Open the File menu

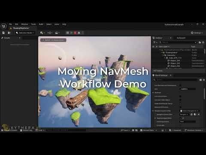coord(10,24)
